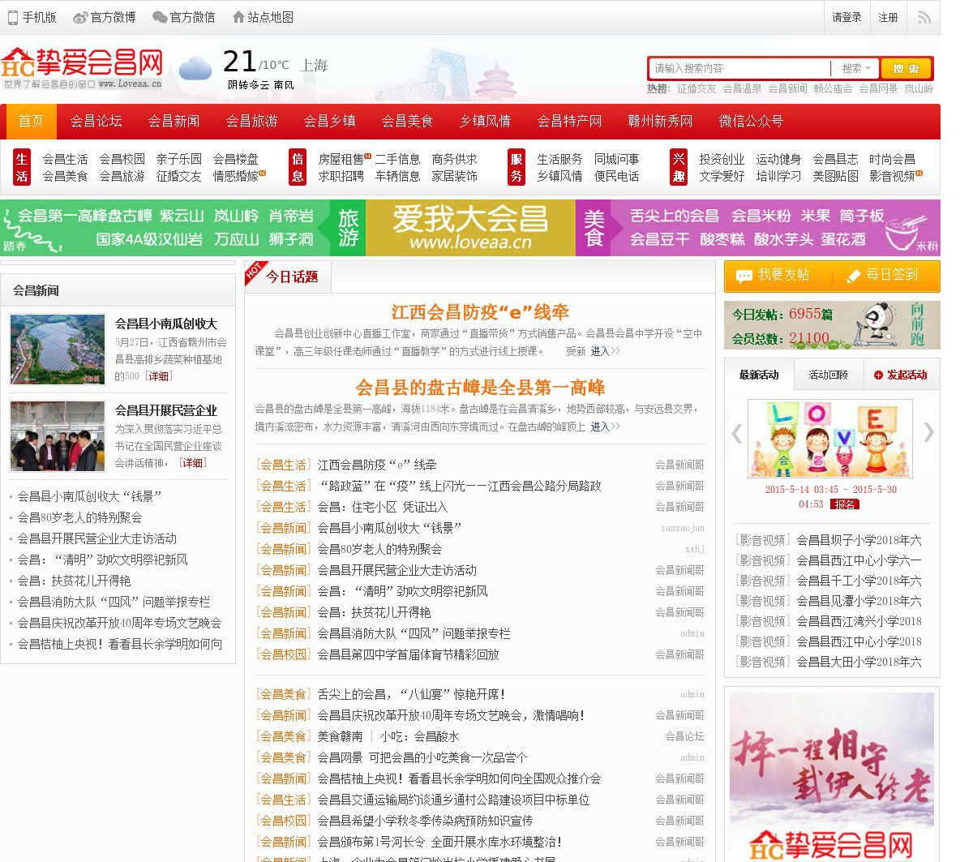Open the 请登录 login link
The width and height of the screenshot is (973, 862).
[847, 17]
